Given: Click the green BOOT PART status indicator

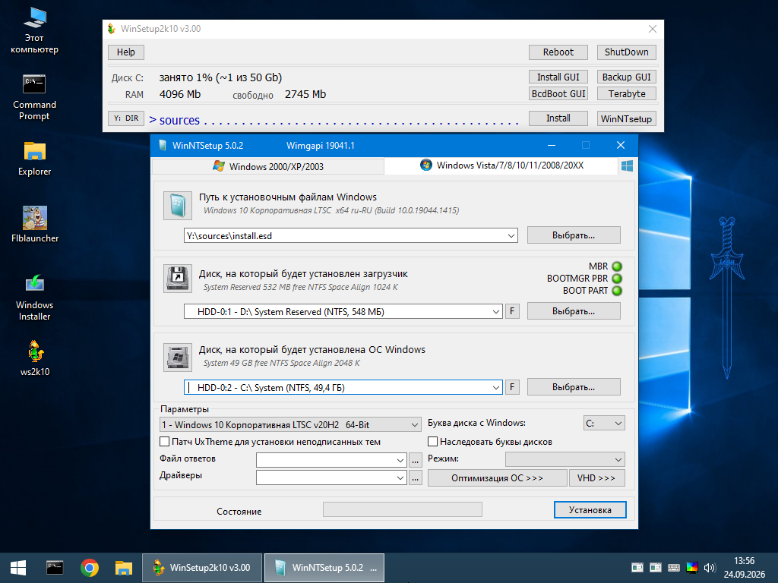Looking at the screenshot, I should pyautogui.click(x=617, y=291).
